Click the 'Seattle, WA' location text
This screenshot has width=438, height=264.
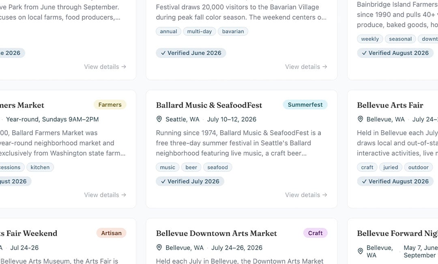click(x=182, y=119)
